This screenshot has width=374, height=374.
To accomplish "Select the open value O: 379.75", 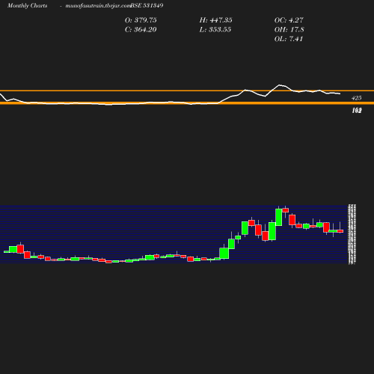I will pos(141,20).
